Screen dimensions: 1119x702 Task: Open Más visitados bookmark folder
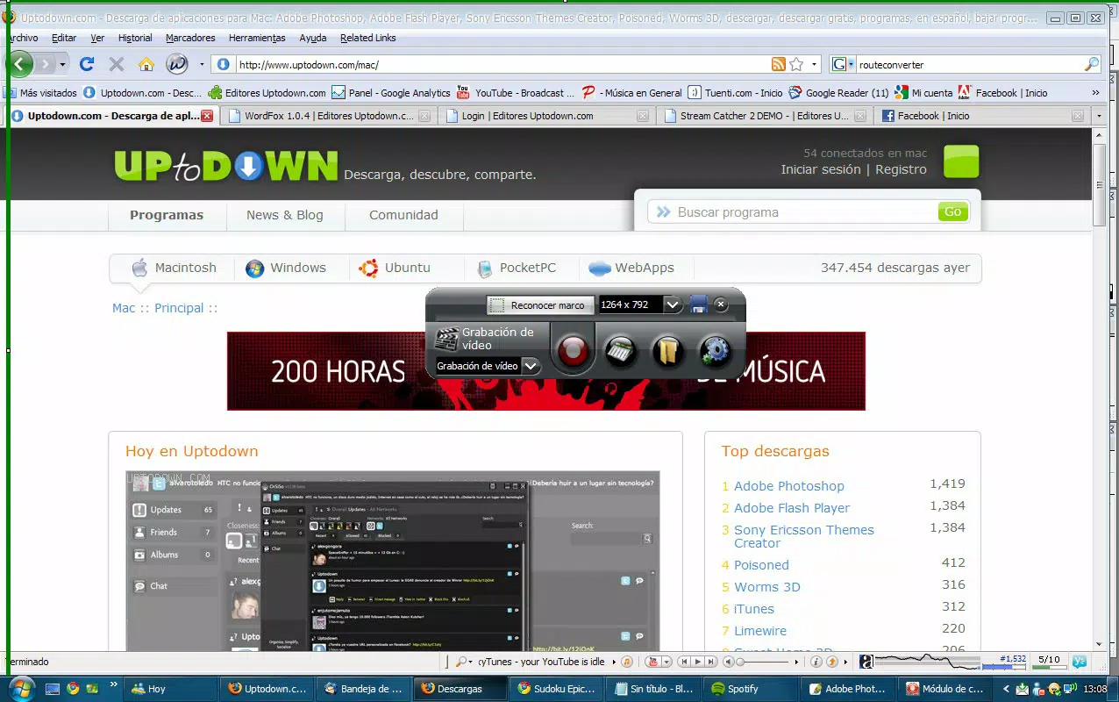click(x=41, y=92)
